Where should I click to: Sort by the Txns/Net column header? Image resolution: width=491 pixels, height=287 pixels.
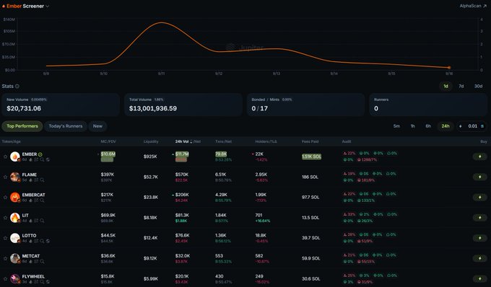pos(224,141)
